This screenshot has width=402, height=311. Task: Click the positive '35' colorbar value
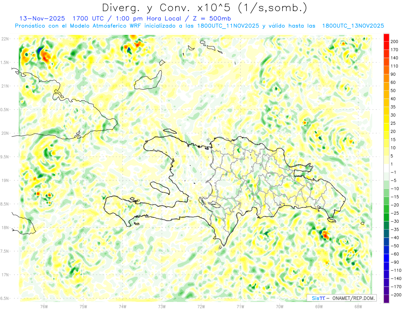[393, 107]
